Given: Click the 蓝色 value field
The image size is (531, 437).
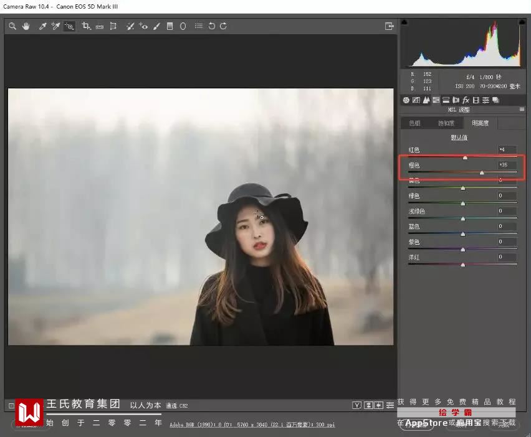Looking at the screenshot, I should (507, 226).
